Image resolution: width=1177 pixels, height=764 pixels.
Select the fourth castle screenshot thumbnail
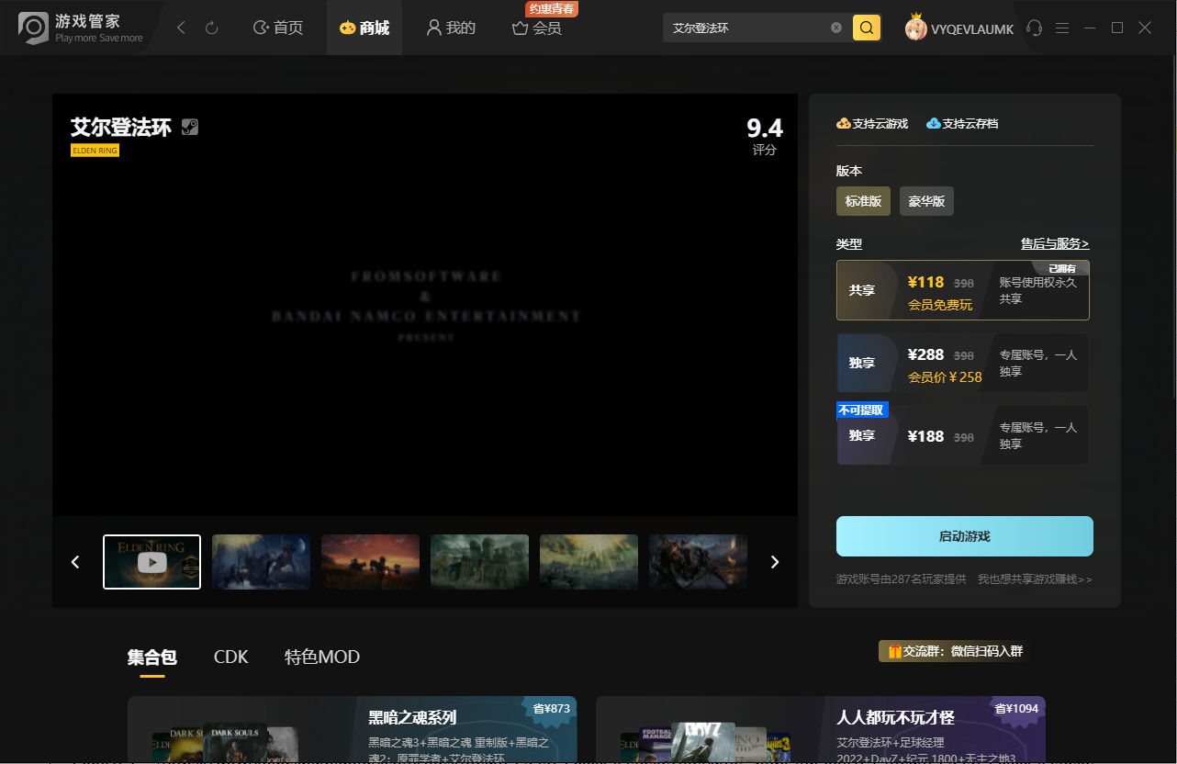[479, 562]
